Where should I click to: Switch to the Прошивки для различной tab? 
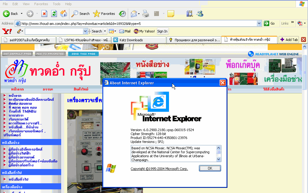pyautogui.click(x=194, y=40)
